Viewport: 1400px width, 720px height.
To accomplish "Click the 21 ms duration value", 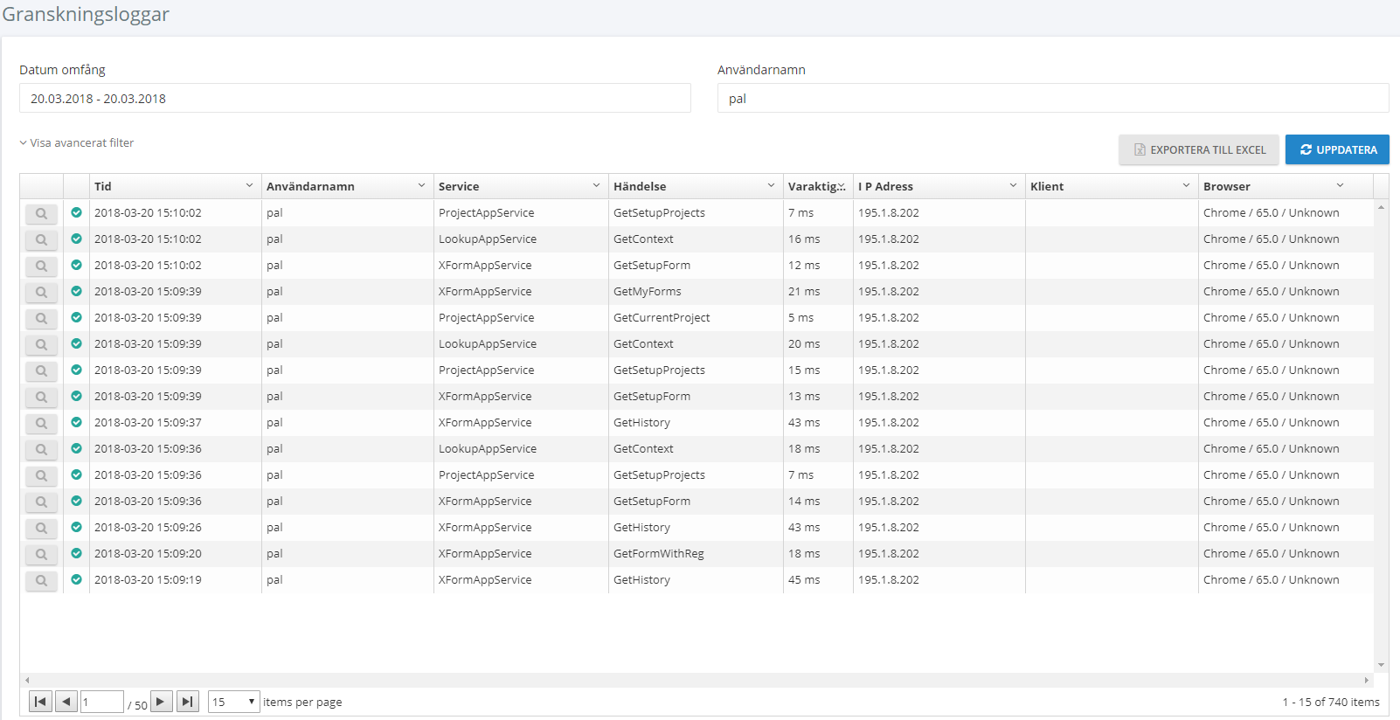I will (x=804, y=291).
